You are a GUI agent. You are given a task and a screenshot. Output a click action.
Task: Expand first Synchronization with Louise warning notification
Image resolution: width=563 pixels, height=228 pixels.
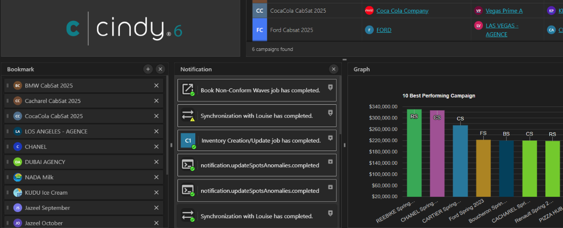pyautogui.click(x=330, y=112)
